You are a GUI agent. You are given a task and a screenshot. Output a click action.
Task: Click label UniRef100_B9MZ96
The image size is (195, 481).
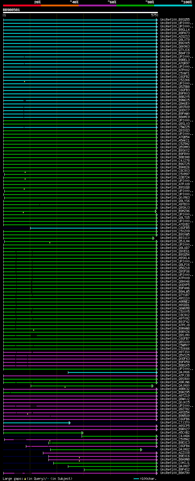175,211
